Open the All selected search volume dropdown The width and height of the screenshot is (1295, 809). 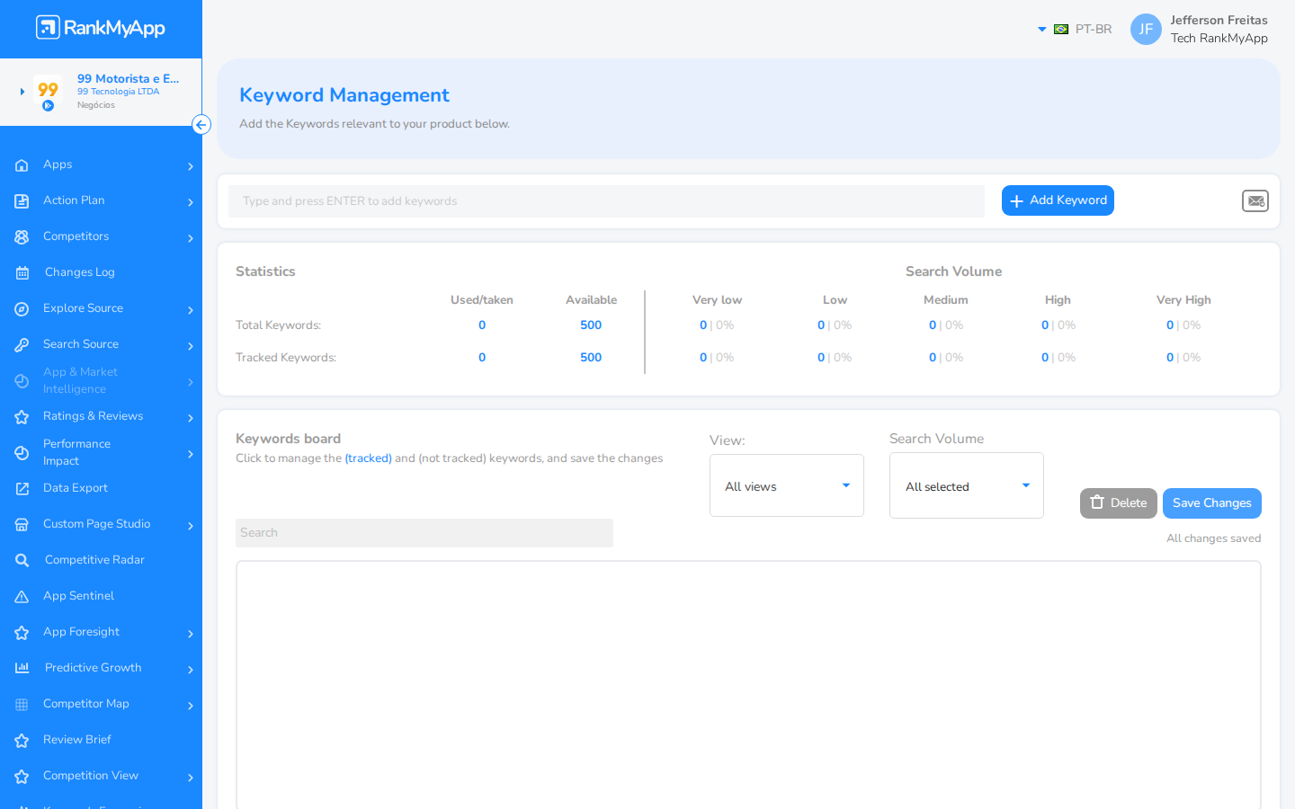[x=967, y=485]
